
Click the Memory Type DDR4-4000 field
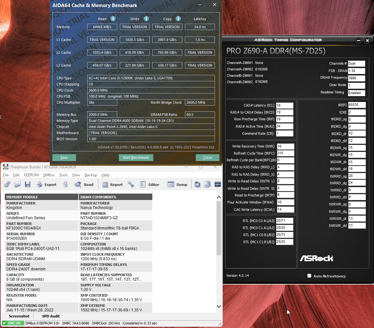151,121
